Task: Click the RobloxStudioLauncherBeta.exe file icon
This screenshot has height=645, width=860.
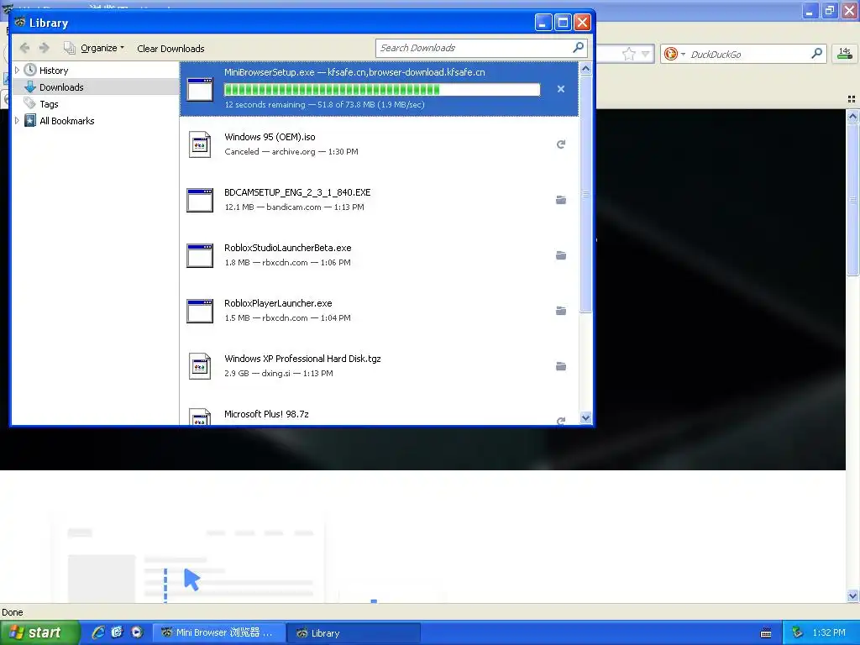Action: click(200, 255)
